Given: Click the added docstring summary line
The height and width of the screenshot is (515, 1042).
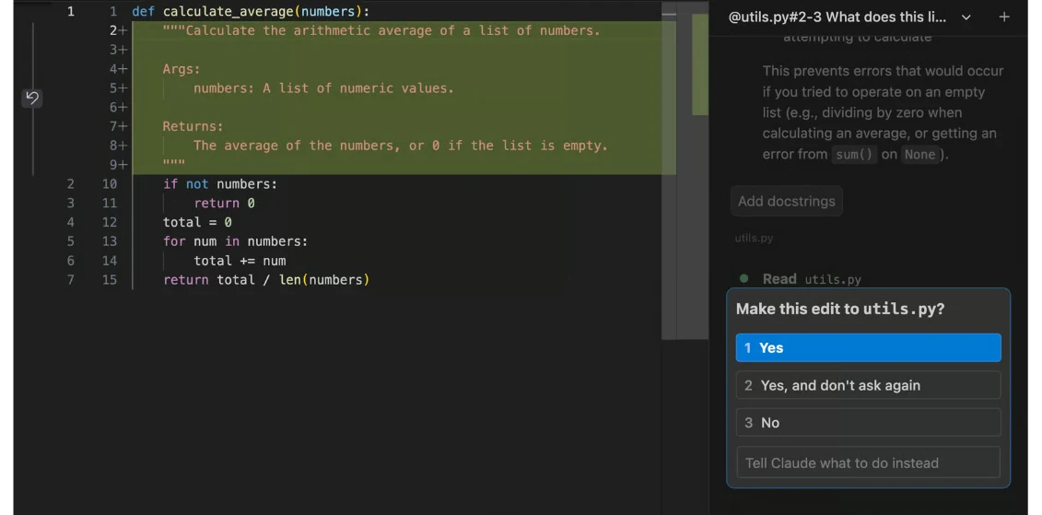Looking at the screenshot, I should pos(381,30).
